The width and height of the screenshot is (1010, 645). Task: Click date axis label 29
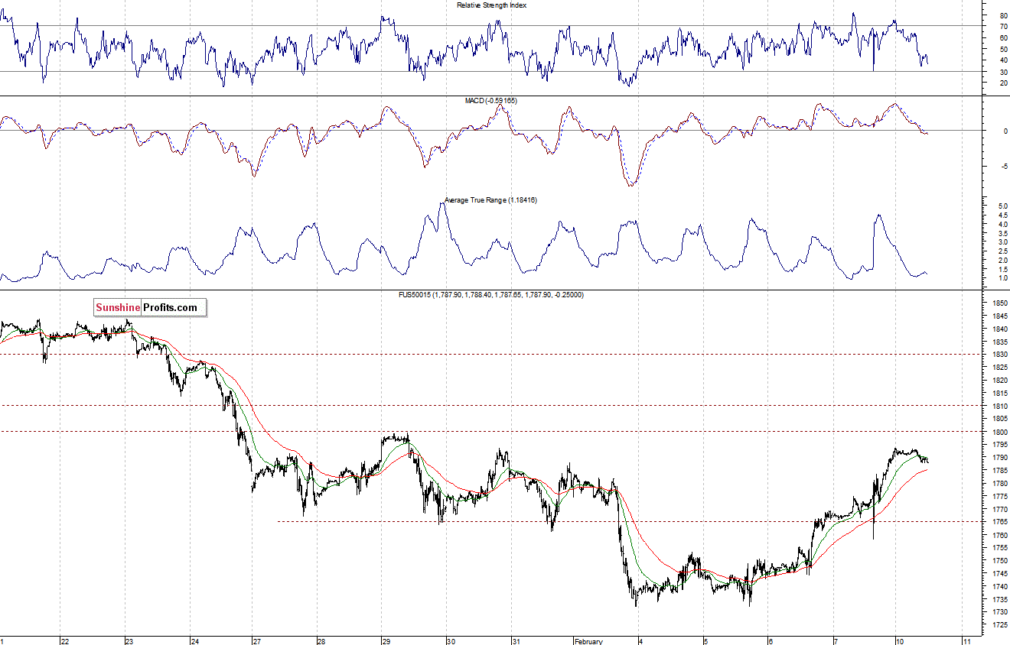[x=386, y=641]
